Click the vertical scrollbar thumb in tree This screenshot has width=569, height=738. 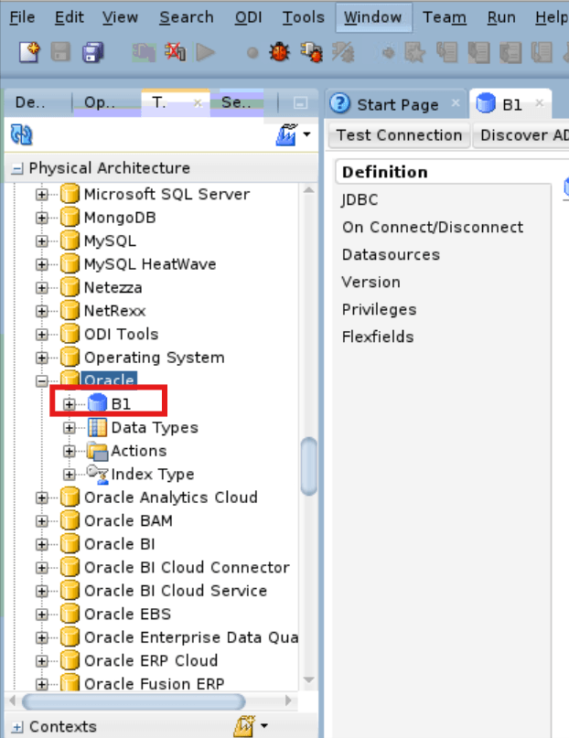pyautogui.click(x=308, y=466)
